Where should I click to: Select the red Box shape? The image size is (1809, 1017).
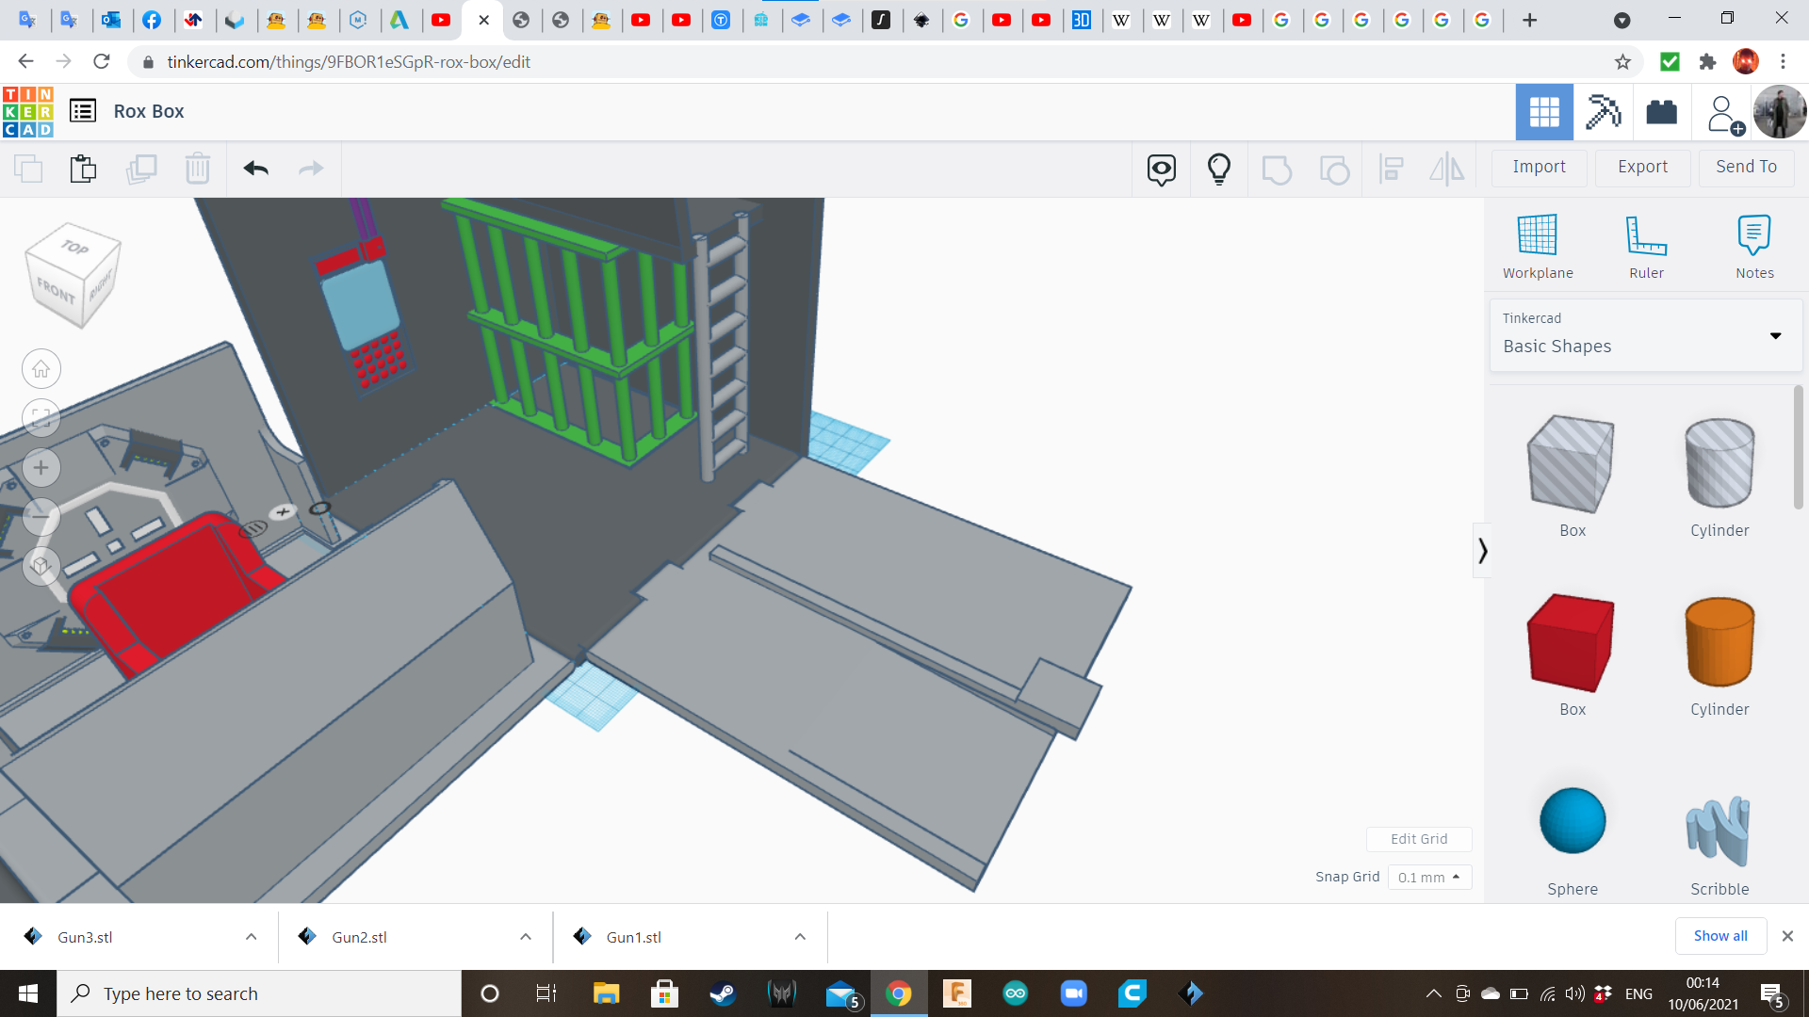(1572, 643)
